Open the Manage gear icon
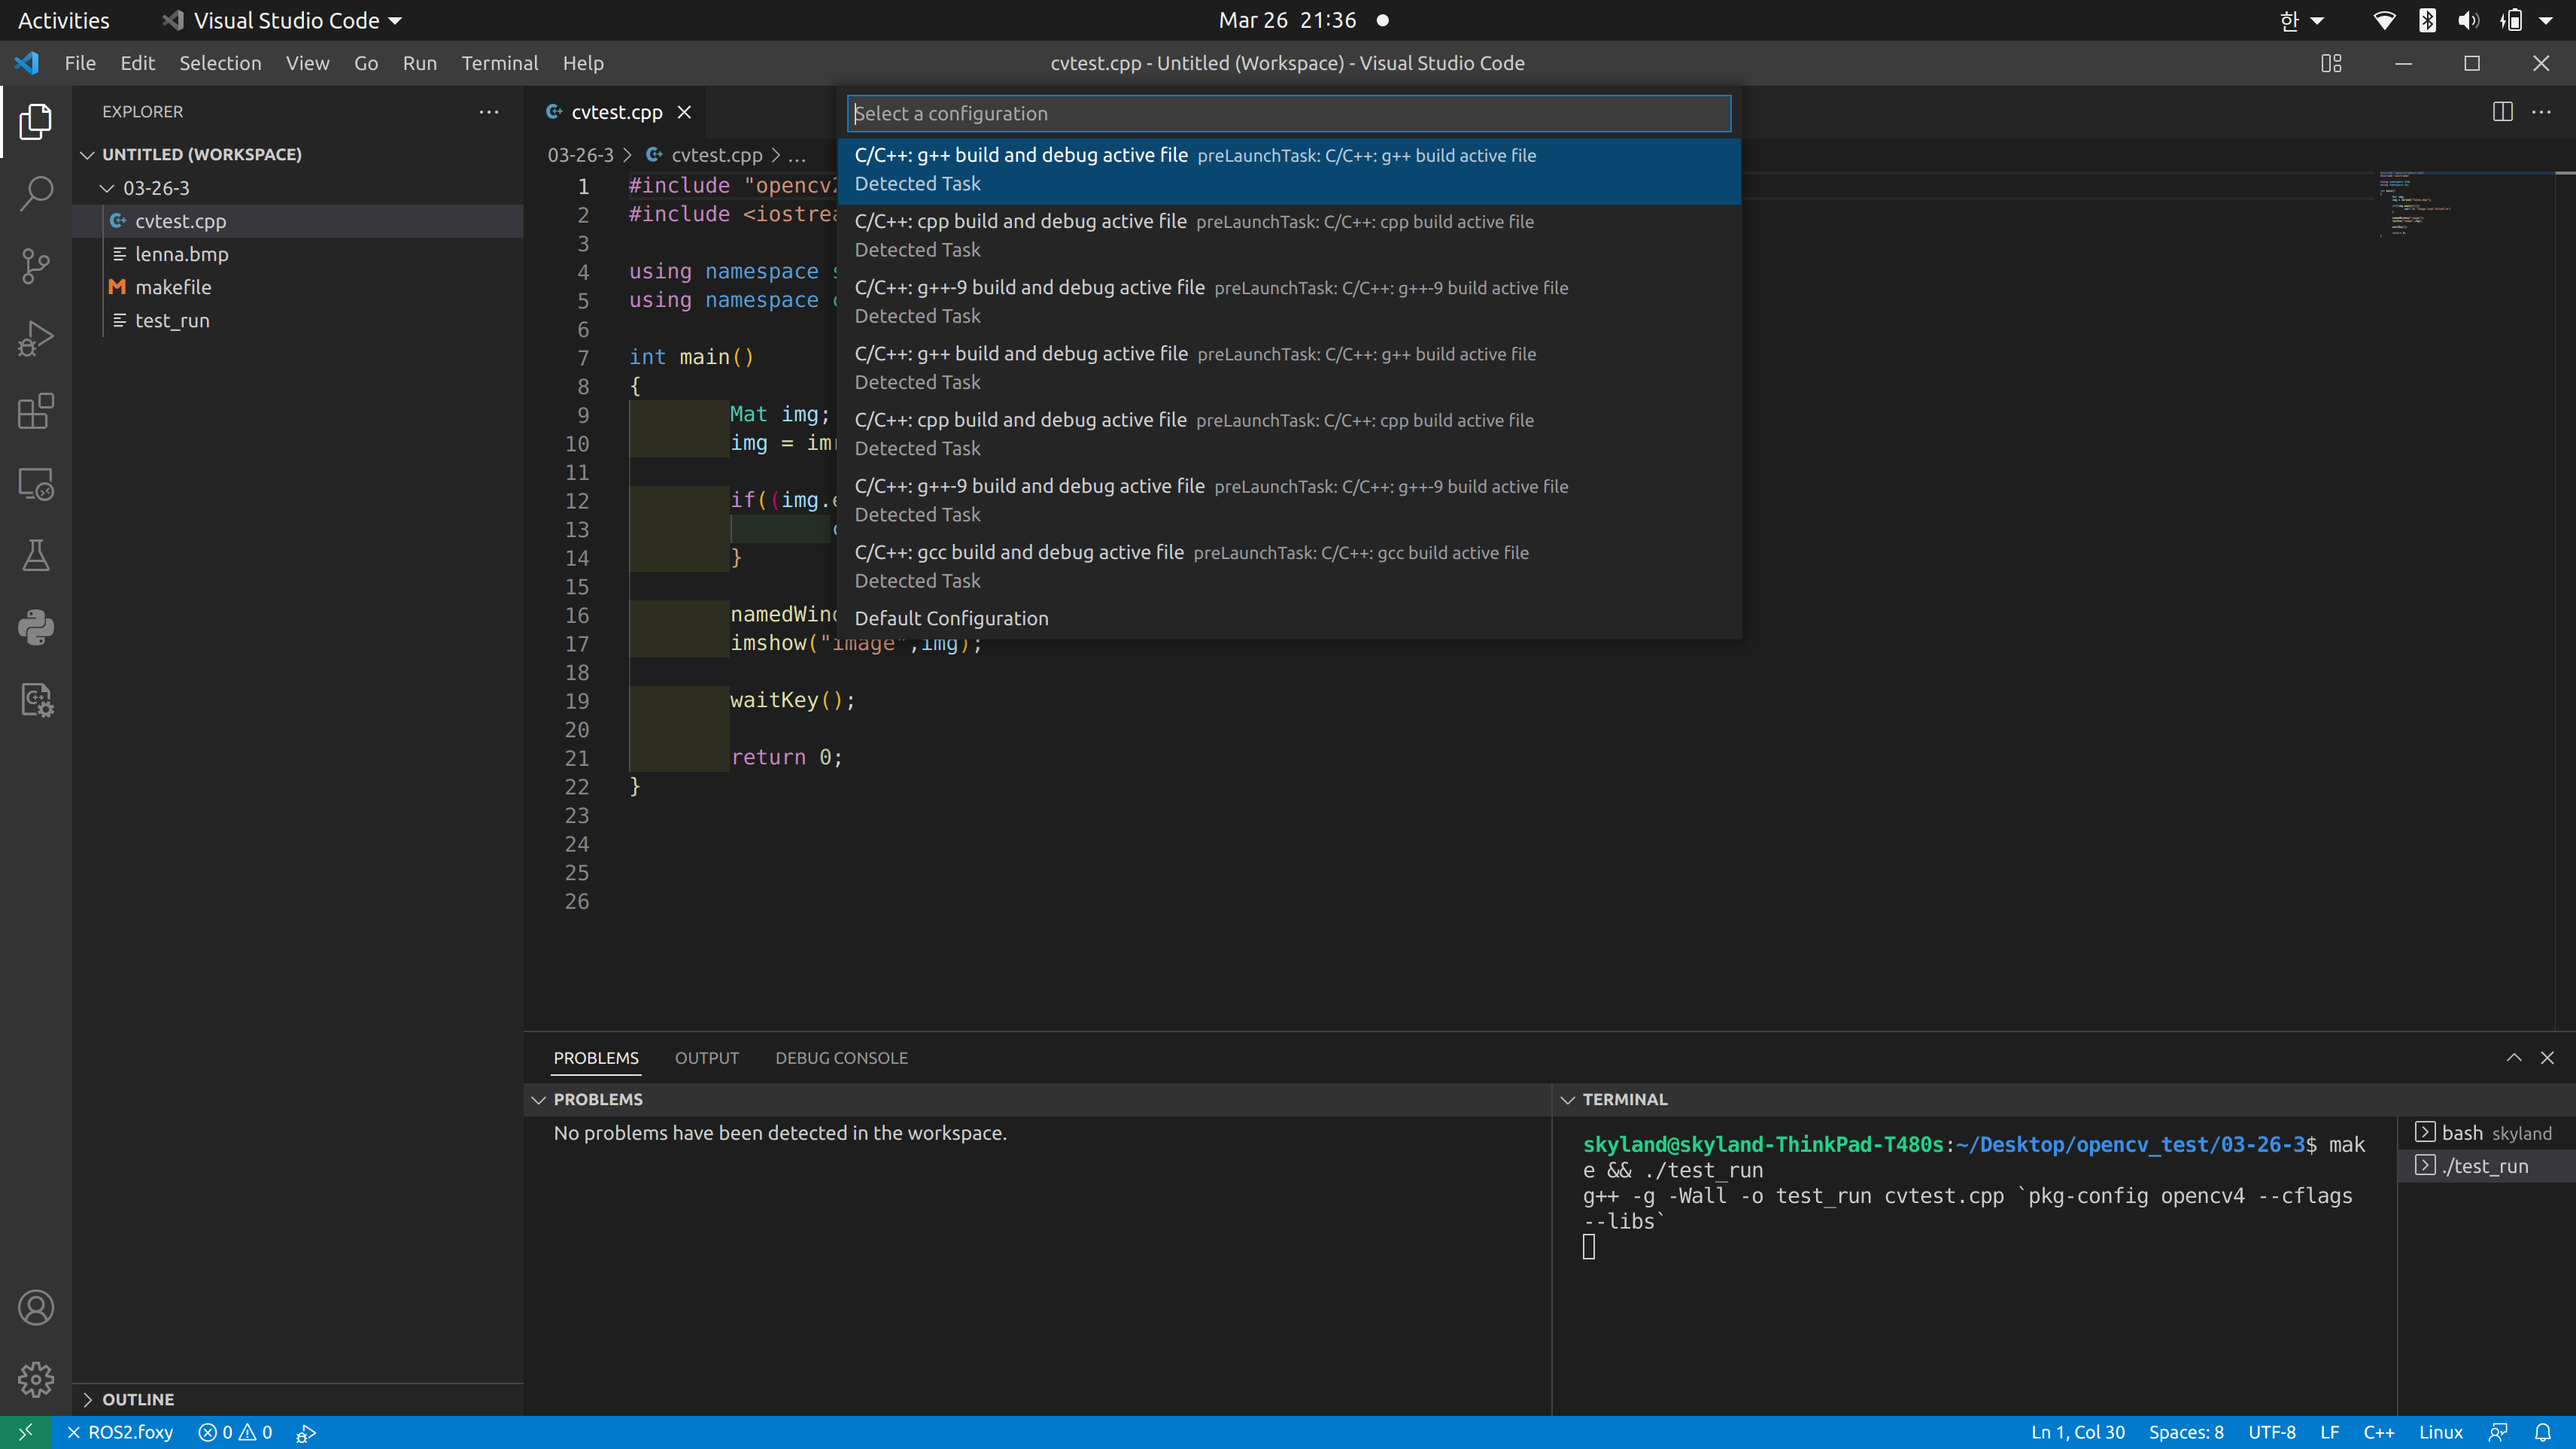2576x1449 pixels. 36,1379
